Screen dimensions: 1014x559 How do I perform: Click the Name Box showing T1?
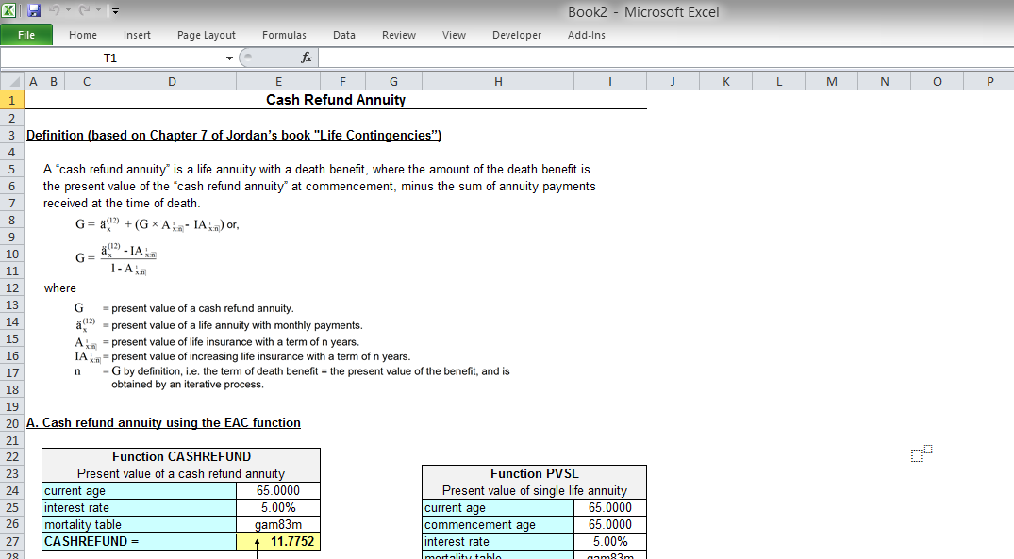(112, 58)
